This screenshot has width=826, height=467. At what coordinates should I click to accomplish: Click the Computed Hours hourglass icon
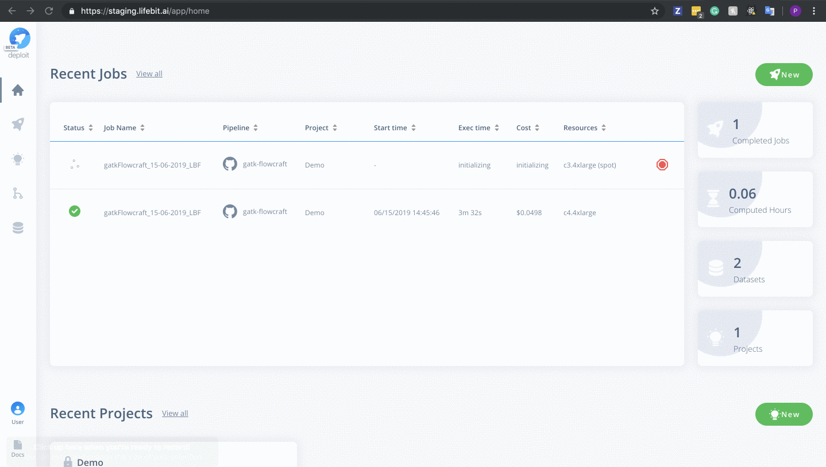(713, 199)
